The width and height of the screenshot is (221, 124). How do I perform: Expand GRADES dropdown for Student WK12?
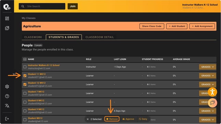[x=208, y=120]
